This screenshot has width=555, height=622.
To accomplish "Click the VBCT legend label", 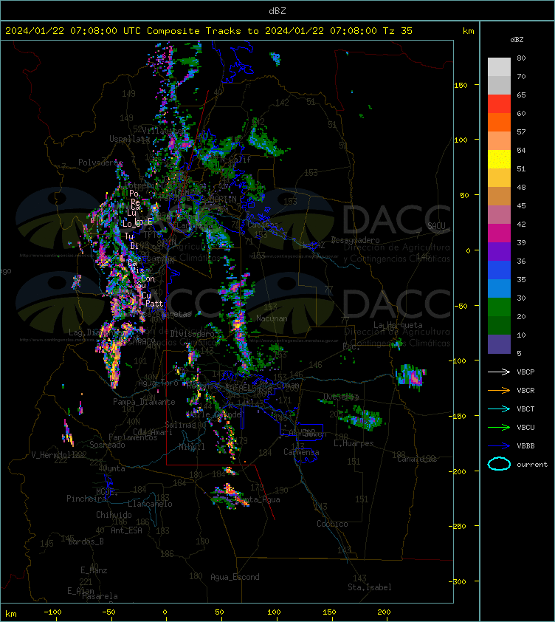I will [x=525, y=409].
